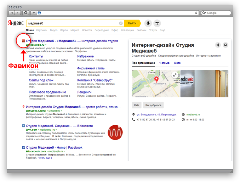Switch to Маркет search tab
Image resolution: width=240 pixels, height=182 pixels.
(75, 30)
